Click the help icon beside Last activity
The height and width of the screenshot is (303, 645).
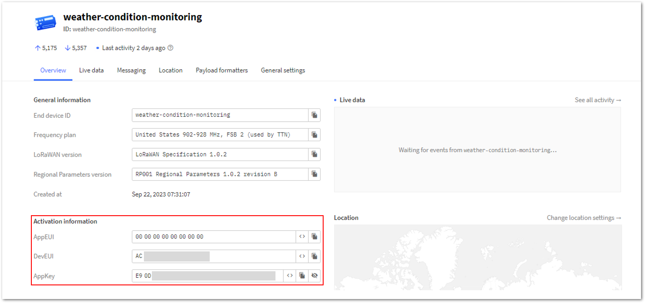pos(170,48)
